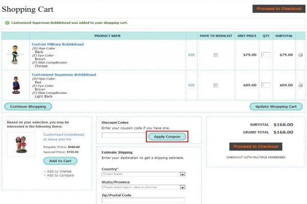Click Proceed to Checkout at page top
Viewport: 307px width, 204px height.
click(x=279, y=9)
